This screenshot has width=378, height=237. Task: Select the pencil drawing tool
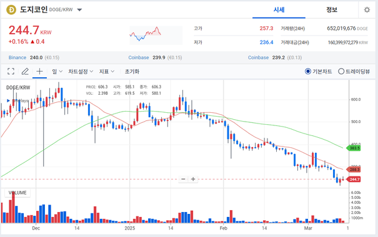pyautogui.click(x=25, y=71)
